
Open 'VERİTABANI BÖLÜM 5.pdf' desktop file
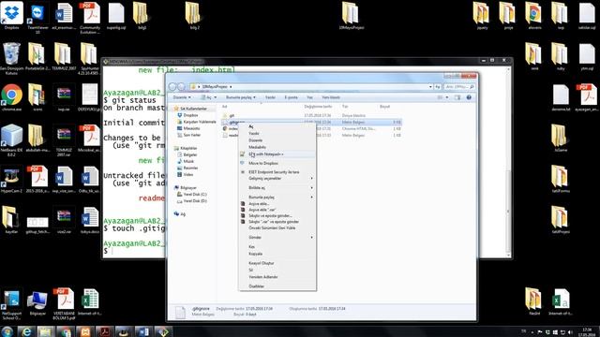coord(64,304)
